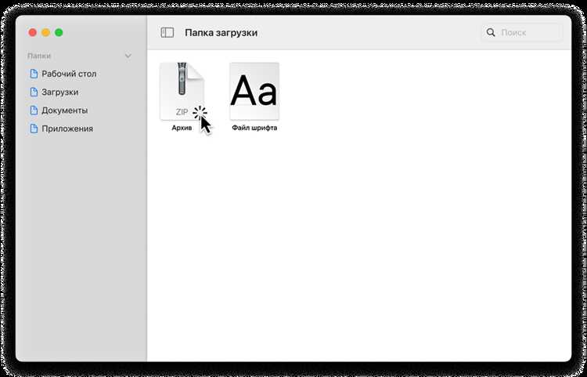
Task: Click the document icon beside Загрузки
Action: click(34, 92)
